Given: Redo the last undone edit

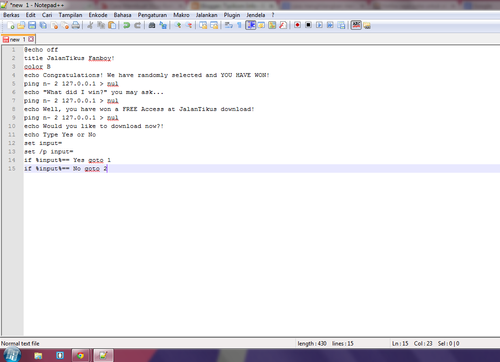Looking at the screenshot, I should (x=138, y=25).
